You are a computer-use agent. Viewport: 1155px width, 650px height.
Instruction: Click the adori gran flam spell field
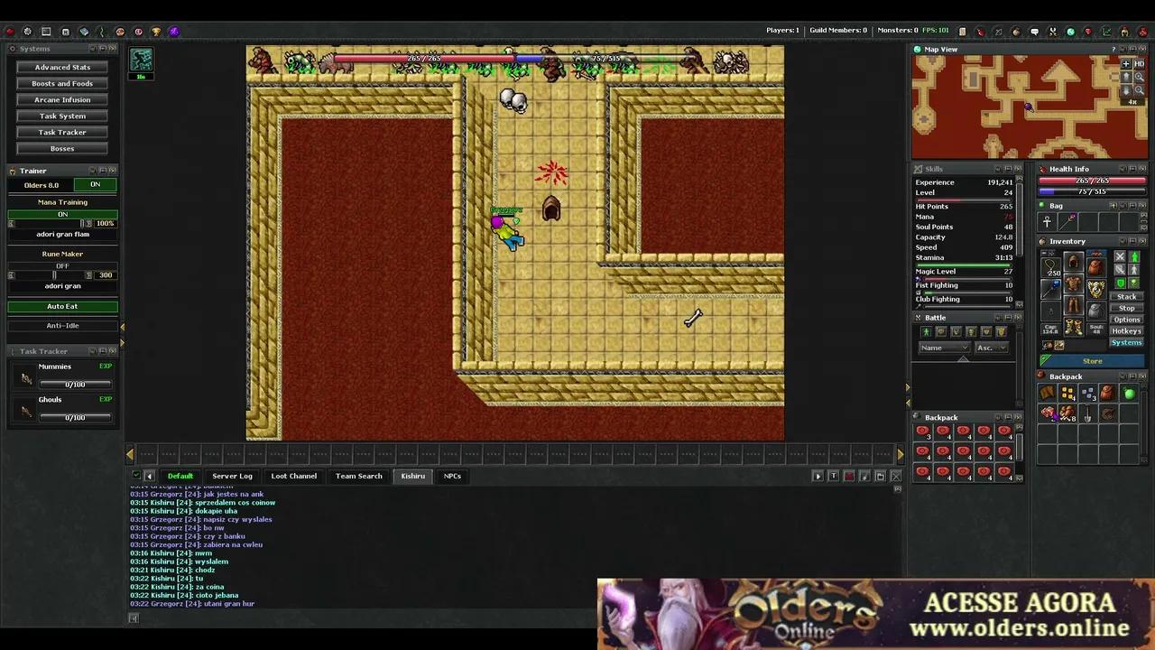click(63, 235)
